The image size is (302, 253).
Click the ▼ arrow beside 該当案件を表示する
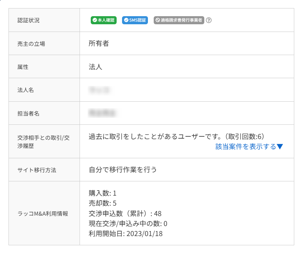pyautogui.click(x=280, y=147)
